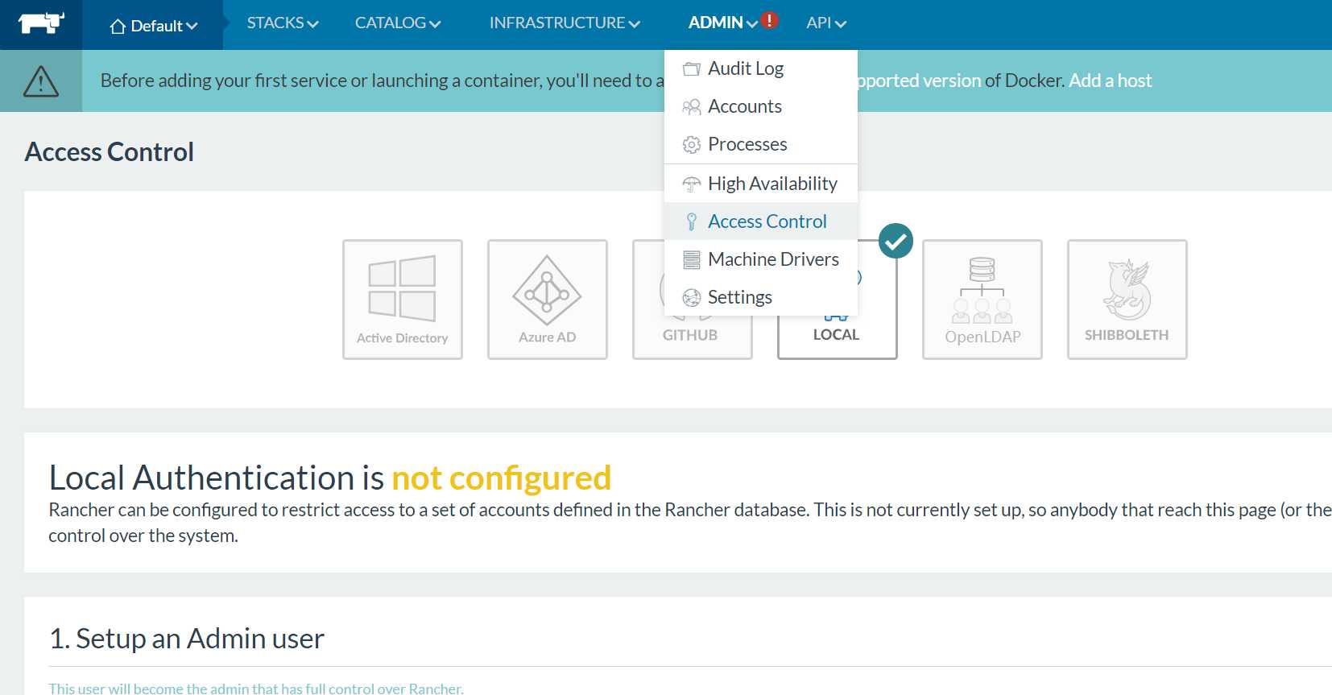The width and height of the screenshot is (1332, 695).
Task: Click the OpenLDAP database tree icon
Action: (x=982, y=290)
